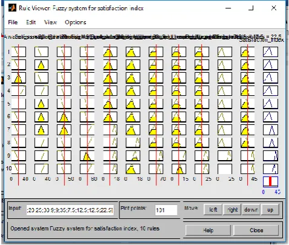Move plots with the left button
Viewport: 289px width, 245px height.
[213, 210]
